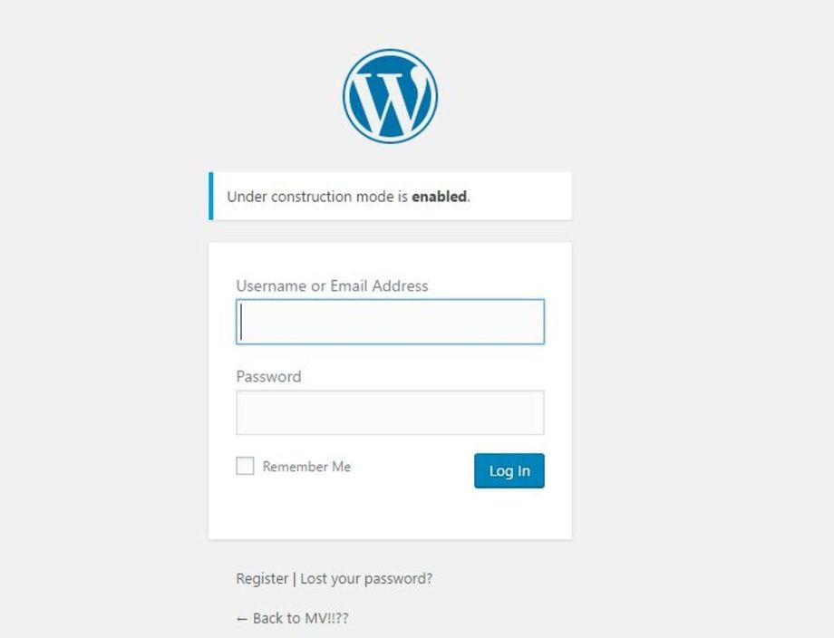This screenshot has height=638, width=834.
Task: Submit the form with the blue Log In button
Action: click(509, 470)
